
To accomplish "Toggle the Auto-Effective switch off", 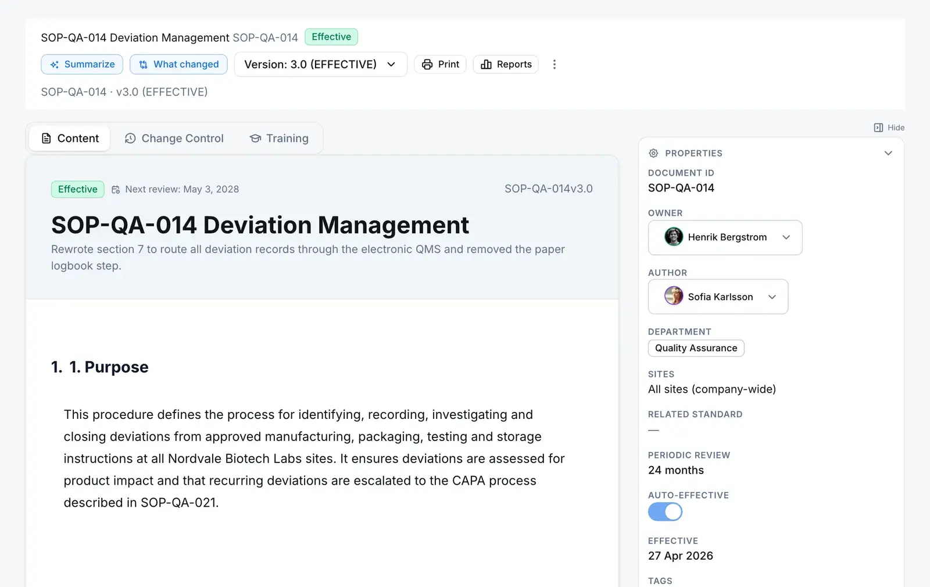I will coord(666,512).
